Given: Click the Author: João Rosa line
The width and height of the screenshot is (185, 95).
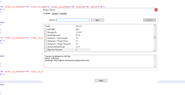Looking at the screenshot, I should pos(52,58).
